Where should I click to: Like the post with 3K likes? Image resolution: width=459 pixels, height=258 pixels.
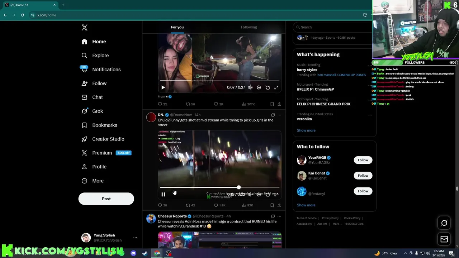point(218,104)
